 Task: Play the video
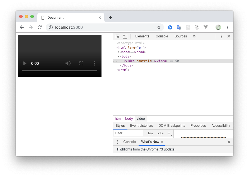click(25, 63)
